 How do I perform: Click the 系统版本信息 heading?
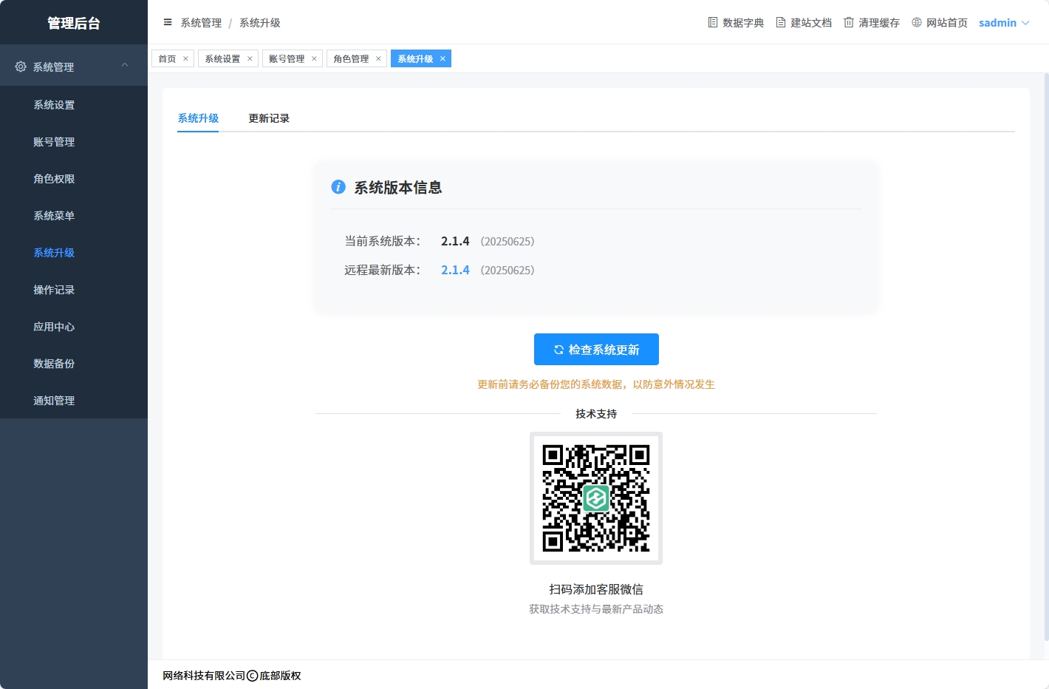(398, 188)
